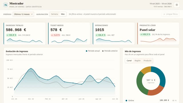The height and width of the screenshot is (103, 183).
Task: Click the 189.389 € Online value
Action: pos(164,100)
